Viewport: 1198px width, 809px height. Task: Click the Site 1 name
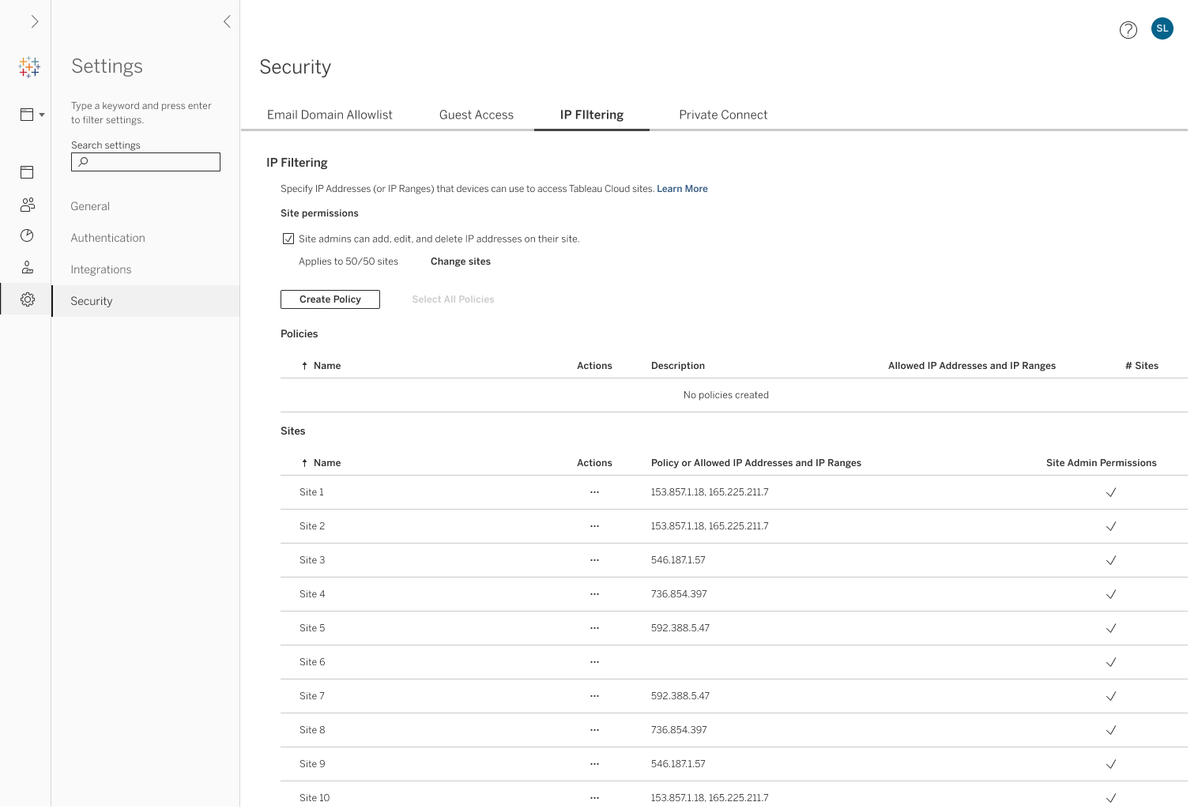(x=311, y=492)
